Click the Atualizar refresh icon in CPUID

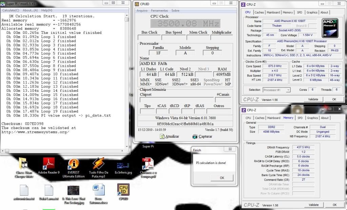pyautogui.click(x=162, y=136)
